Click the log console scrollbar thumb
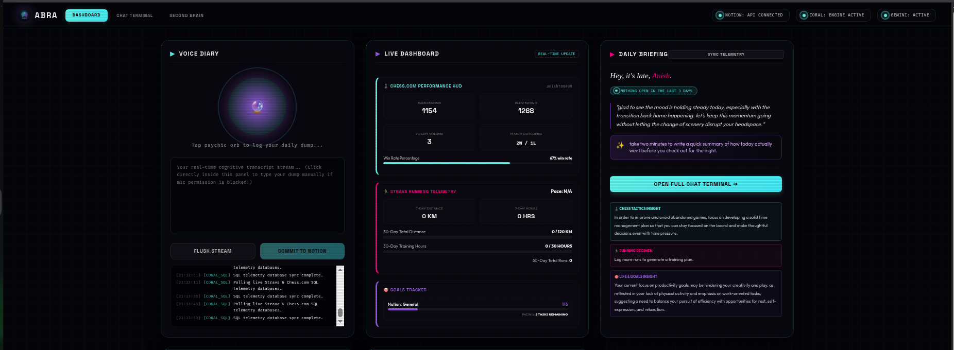The height and width of the screenshot is (350, 954). click(x=340, y=312)
